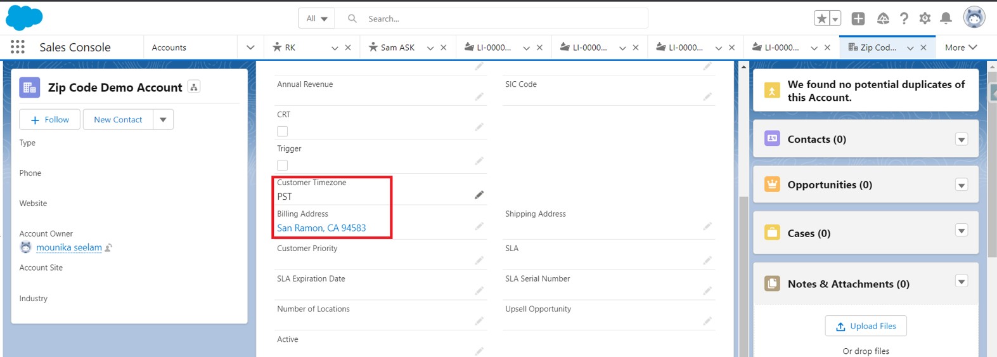This screenshot has height=357, width=997.
Task: Switch to the RK tab
Action: coord(290,48)
